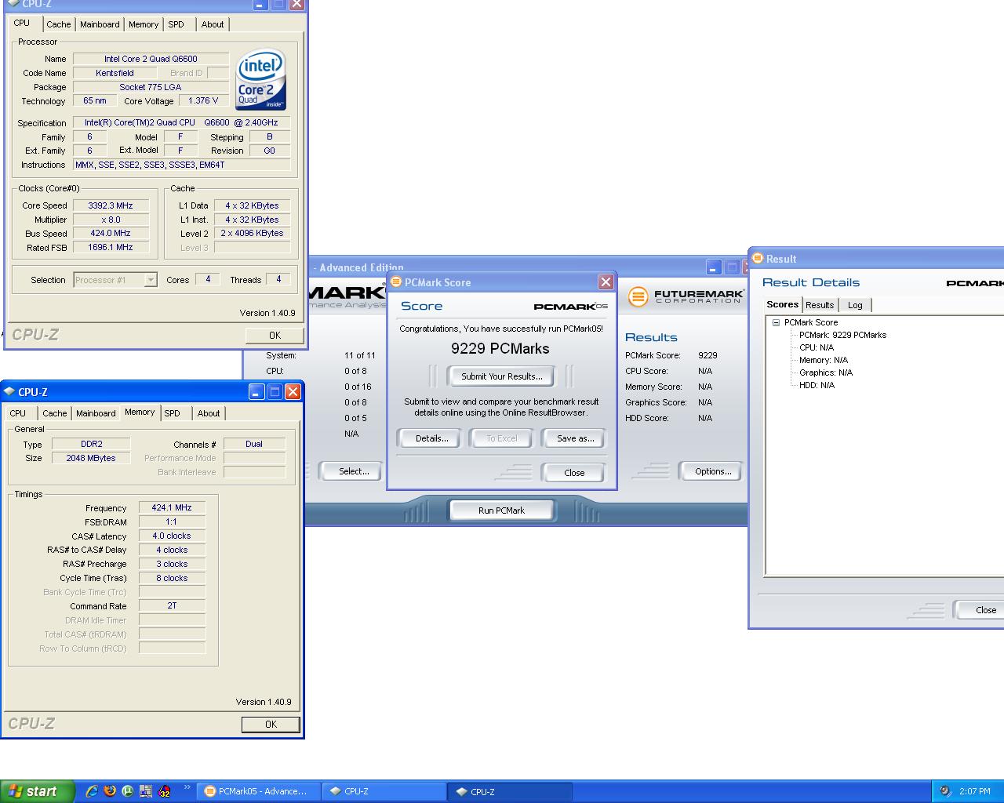
Task: Open the Processor #1 selection dropdown
Action: pos(151,280)
